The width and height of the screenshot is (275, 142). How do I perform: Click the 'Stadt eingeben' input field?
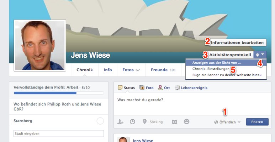pyautogui.click(x=59, y=134)
